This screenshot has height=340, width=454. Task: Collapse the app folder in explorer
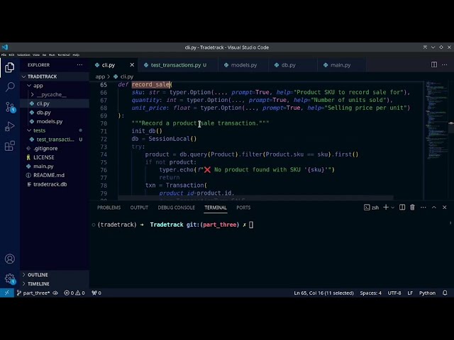(x=55, y=86)
